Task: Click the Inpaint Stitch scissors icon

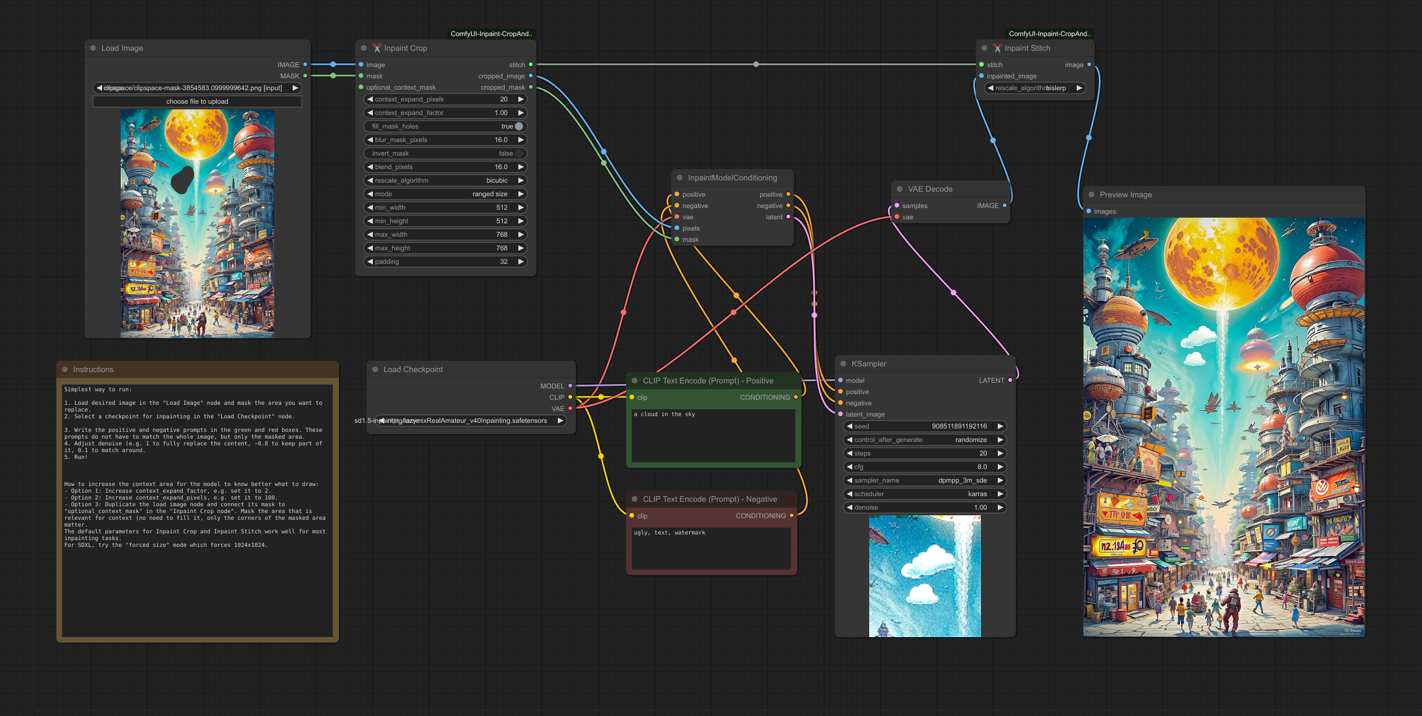Action: (x=997, y=48)
